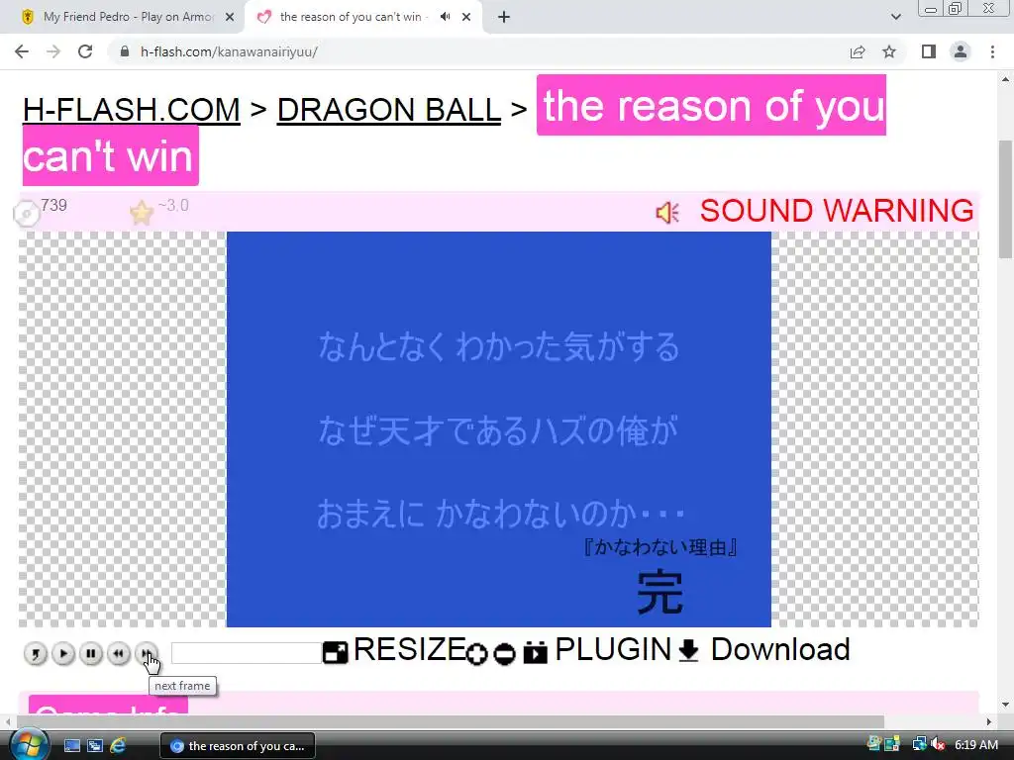The width and height of the screenshot is (1014, 760).
Task: Click the share page icon
Action: pos(858,51)
